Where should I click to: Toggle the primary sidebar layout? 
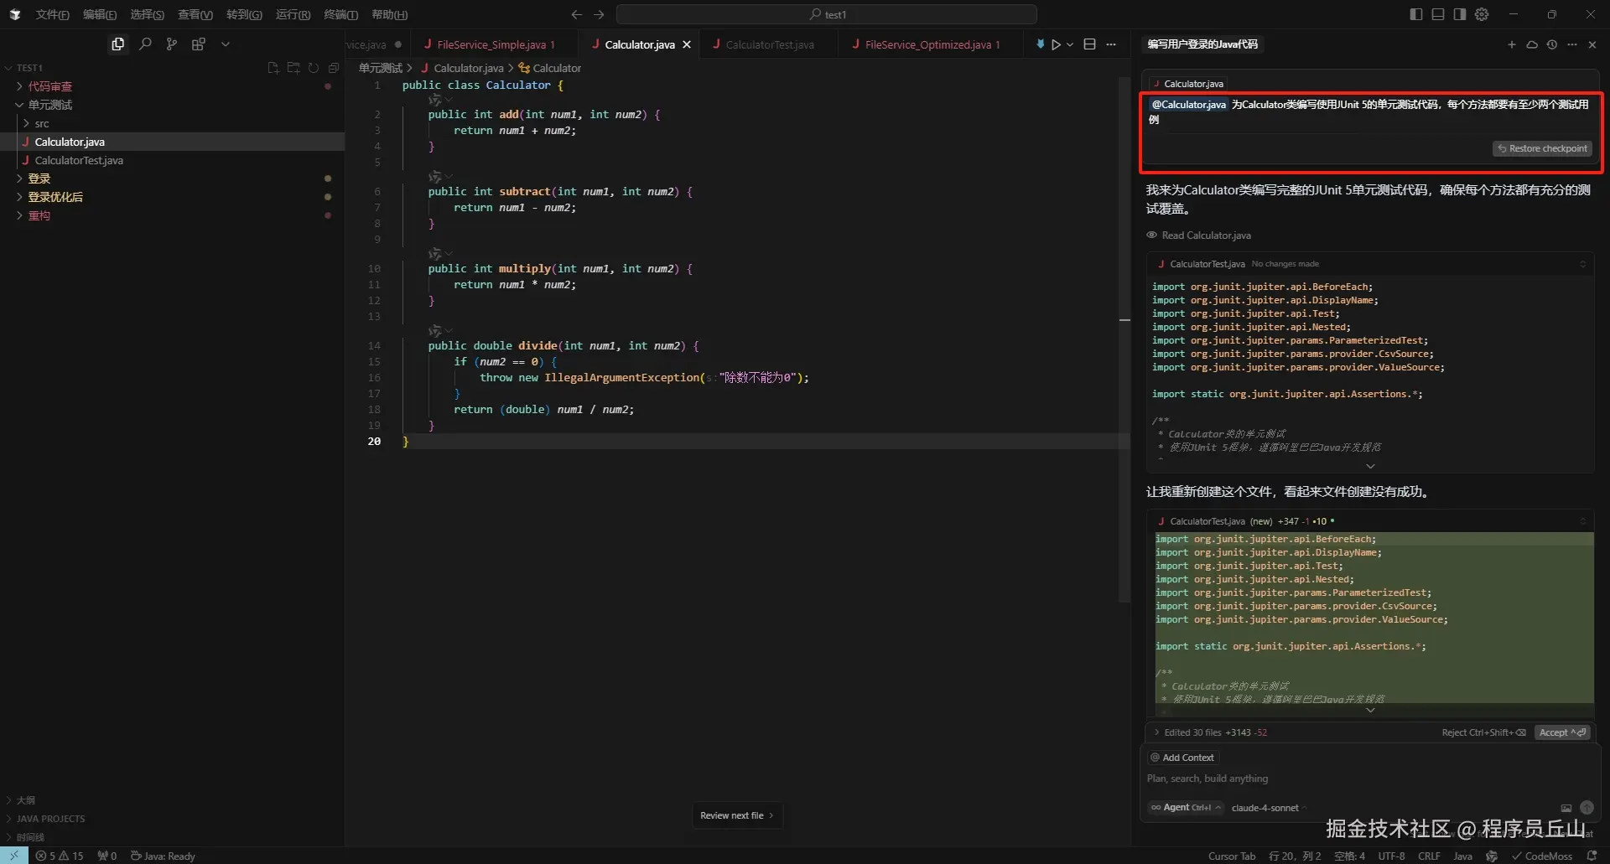click(1416, 14)
